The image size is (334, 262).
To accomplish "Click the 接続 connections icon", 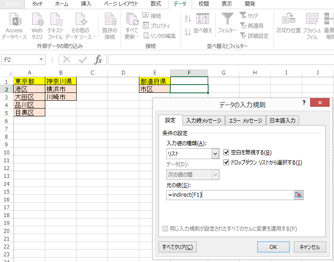I will pos(146,16).
